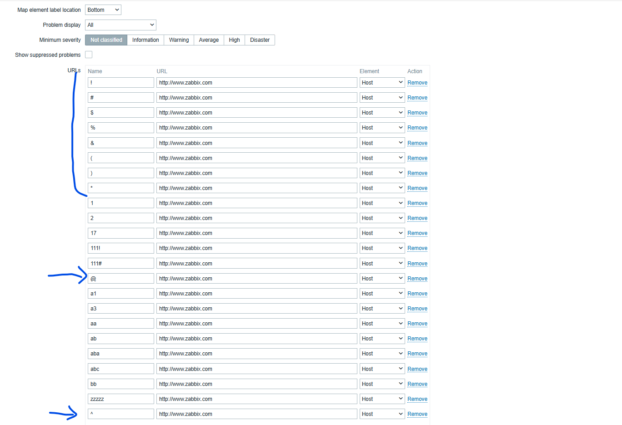Click the Name field containing '$'
622x425 pixels.
[x=121, y=113]
